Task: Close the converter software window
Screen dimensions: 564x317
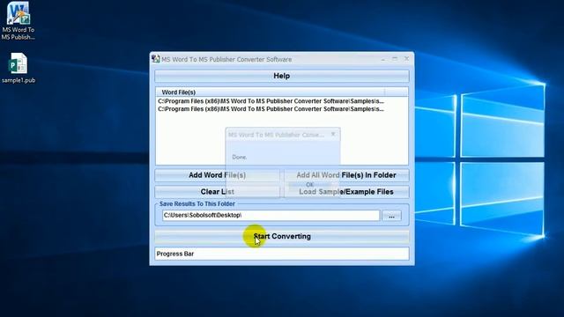Action: (x=406, y=59)
